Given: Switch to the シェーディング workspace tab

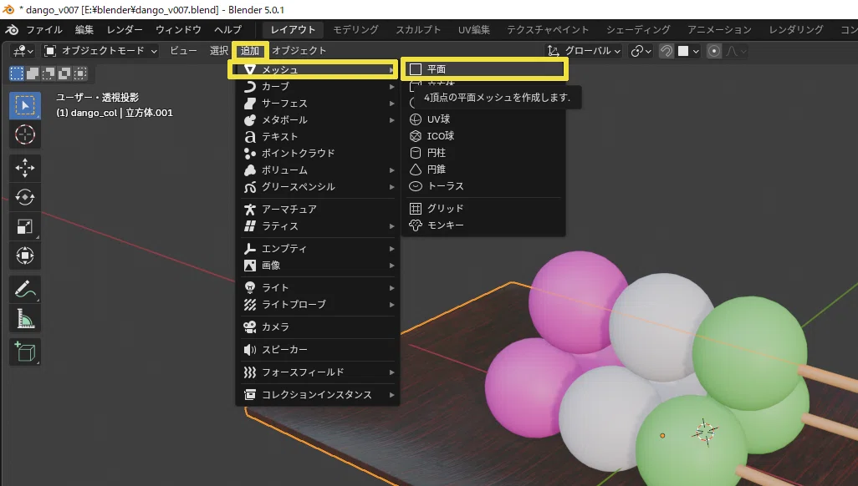Looking at the screenshot, I should [x=638, y=29].
